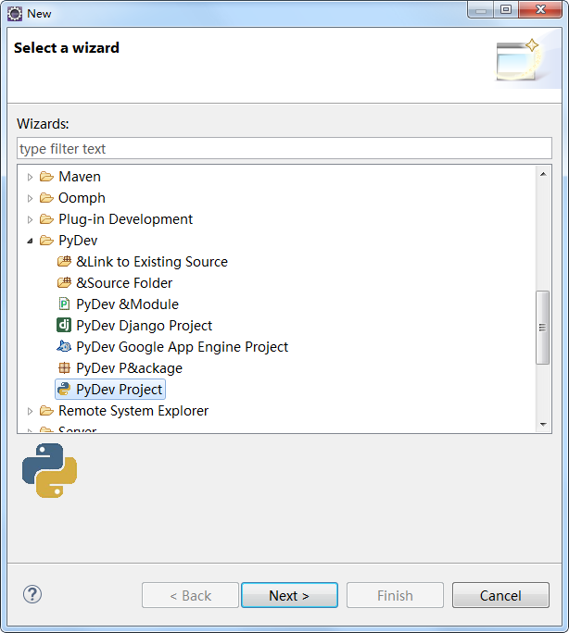Select the PyDev category label

78,241
